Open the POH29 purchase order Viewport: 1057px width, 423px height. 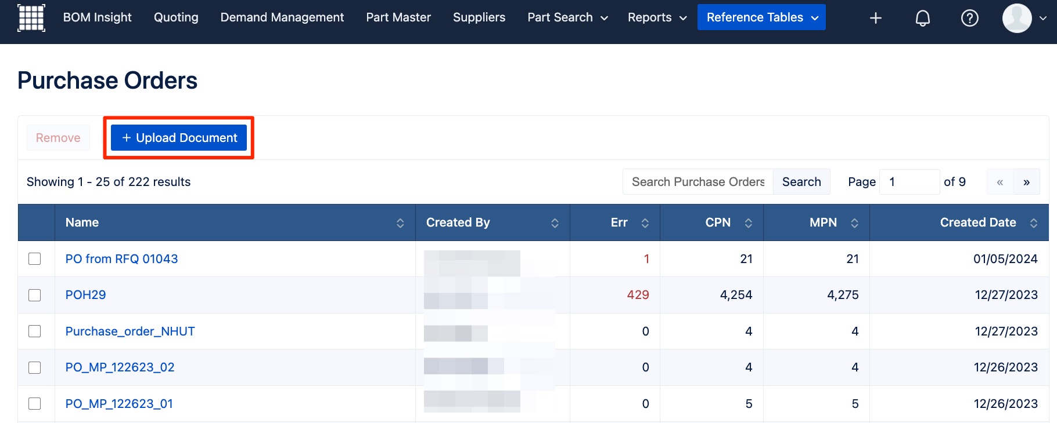pos(85,295)
